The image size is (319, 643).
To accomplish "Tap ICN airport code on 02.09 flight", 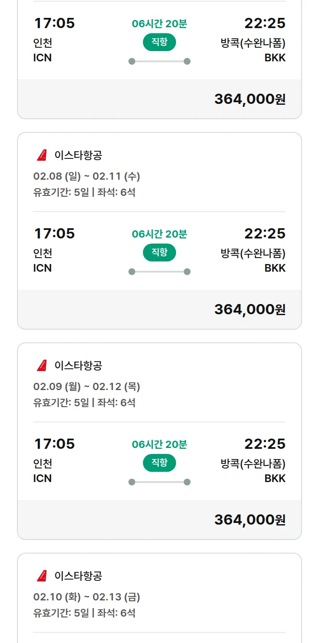I will (x=43, y=479).
